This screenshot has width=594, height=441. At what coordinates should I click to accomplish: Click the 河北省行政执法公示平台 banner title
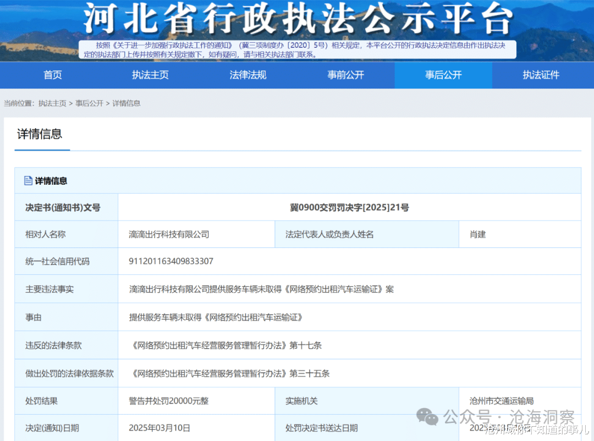click(298, 19)
